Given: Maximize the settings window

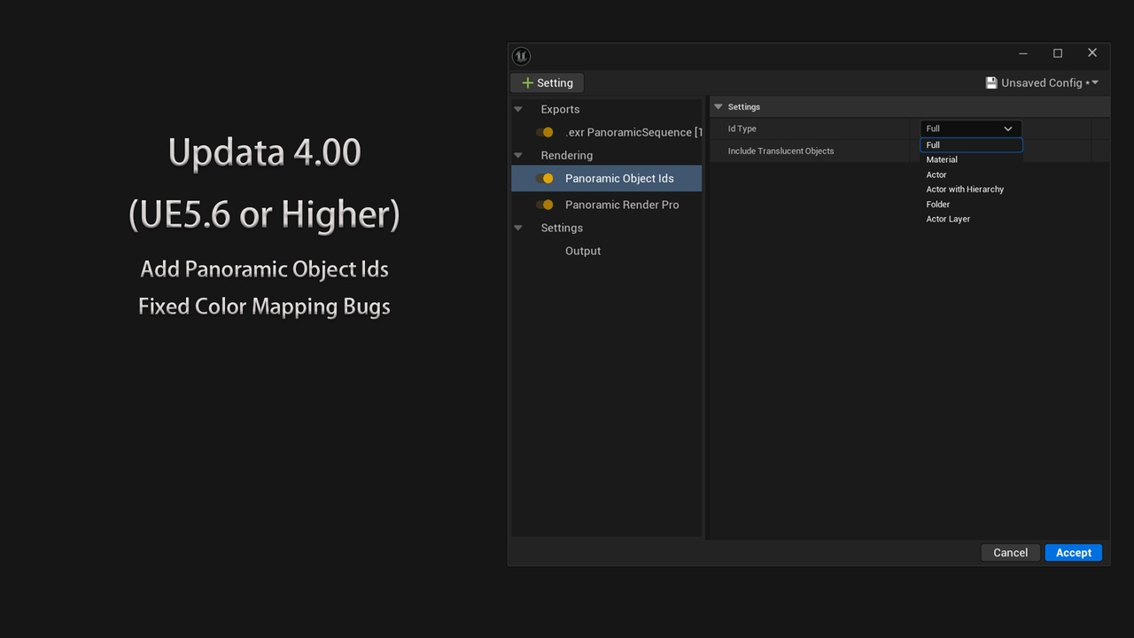Looking at the screenshot, I should pyautogui.click(x=1057, y=53).
